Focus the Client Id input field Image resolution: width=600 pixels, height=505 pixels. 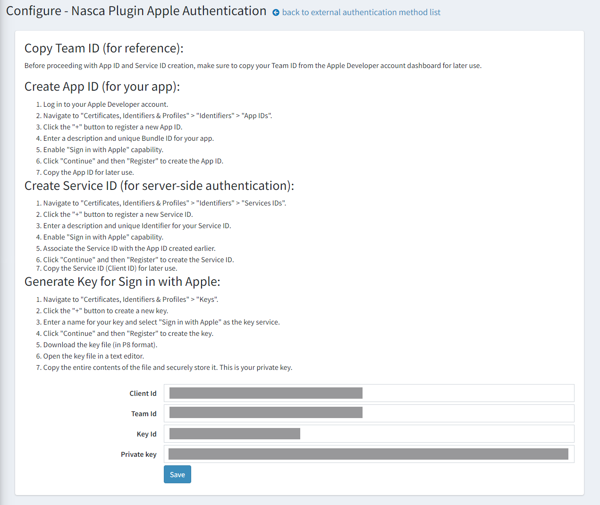(369, 393)
